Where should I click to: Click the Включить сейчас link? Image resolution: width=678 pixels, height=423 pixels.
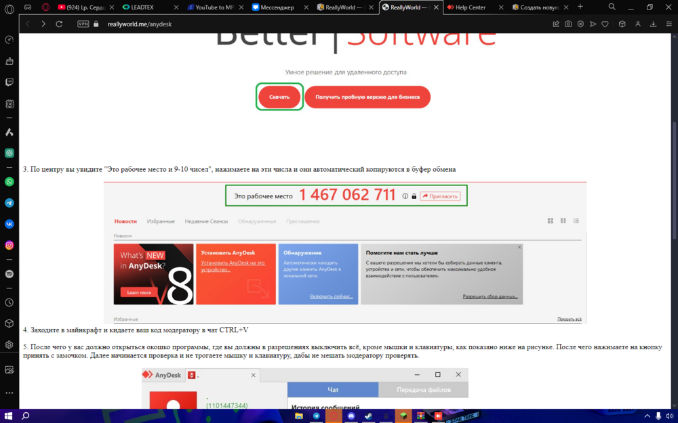coord(332,296)
